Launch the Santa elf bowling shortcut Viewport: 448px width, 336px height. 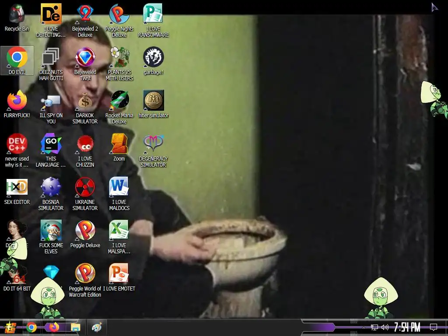[51, 238]
